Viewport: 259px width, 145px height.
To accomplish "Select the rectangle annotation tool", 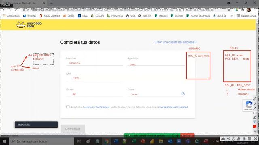I will [x=255, y=113].
